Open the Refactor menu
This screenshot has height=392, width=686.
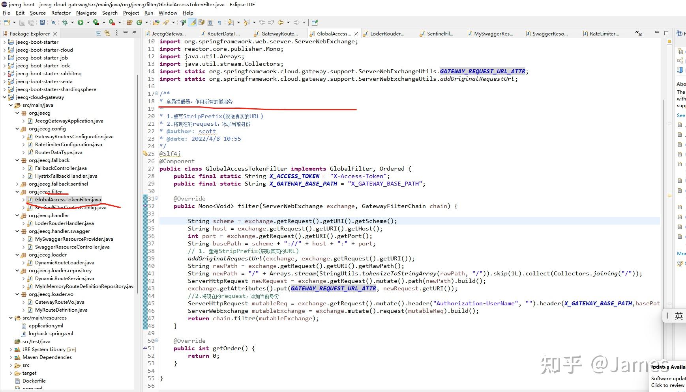pyautogui.click(x=61, y=13)
